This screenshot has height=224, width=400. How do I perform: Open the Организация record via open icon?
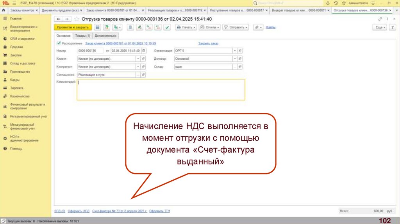(240, 51)
